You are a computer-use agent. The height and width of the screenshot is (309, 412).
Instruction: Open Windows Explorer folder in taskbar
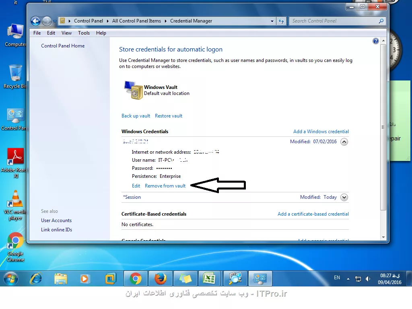pyautogui.click(x=61, y=278)
